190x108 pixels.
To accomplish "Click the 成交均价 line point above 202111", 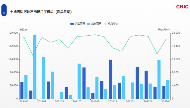I will click(x=112, y=48).
